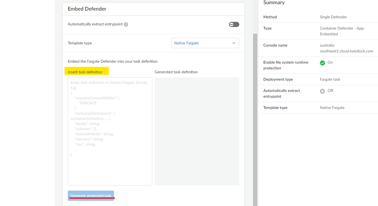Image resolution: width=378 pixels, height=206 pixels.
Task: Click the 'Summary' heading
Action: (274, 3)
